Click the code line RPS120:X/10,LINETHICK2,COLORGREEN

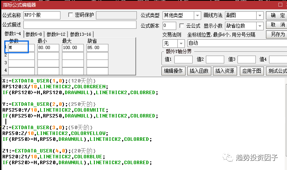55,87
